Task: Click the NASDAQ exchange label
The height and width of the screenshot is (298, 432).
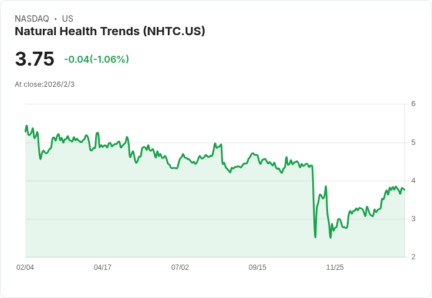Action: point(32,19)
